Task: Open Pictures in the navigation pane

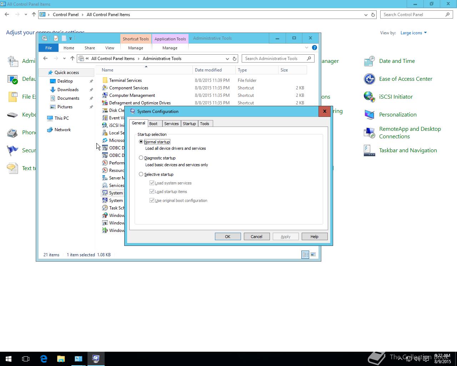Action: pyautogui.click(x=65, y=107)
